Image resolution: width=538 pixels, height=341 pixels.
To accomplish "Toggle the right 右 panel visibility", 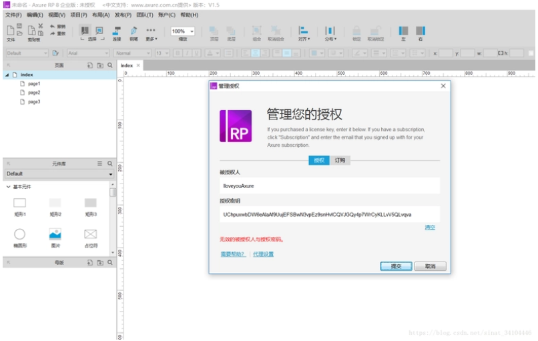I will tap(421, 31).
